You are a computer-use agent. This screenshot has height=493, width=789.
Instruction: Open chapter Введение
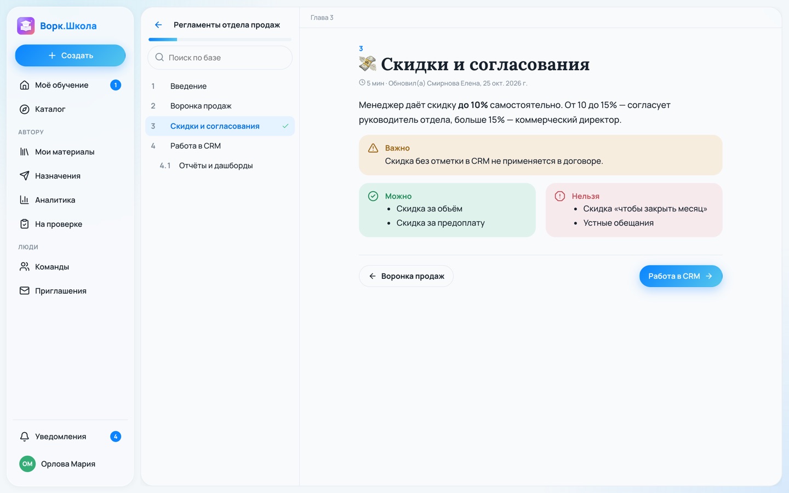pos(220,86)
